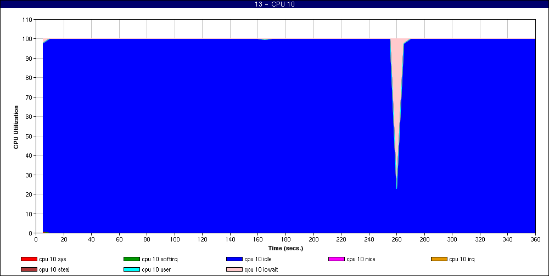This screenshot has width=549, height=276.
Task: Click the iowait spike at 260 seconds
Action: click(x=397, y=105)
